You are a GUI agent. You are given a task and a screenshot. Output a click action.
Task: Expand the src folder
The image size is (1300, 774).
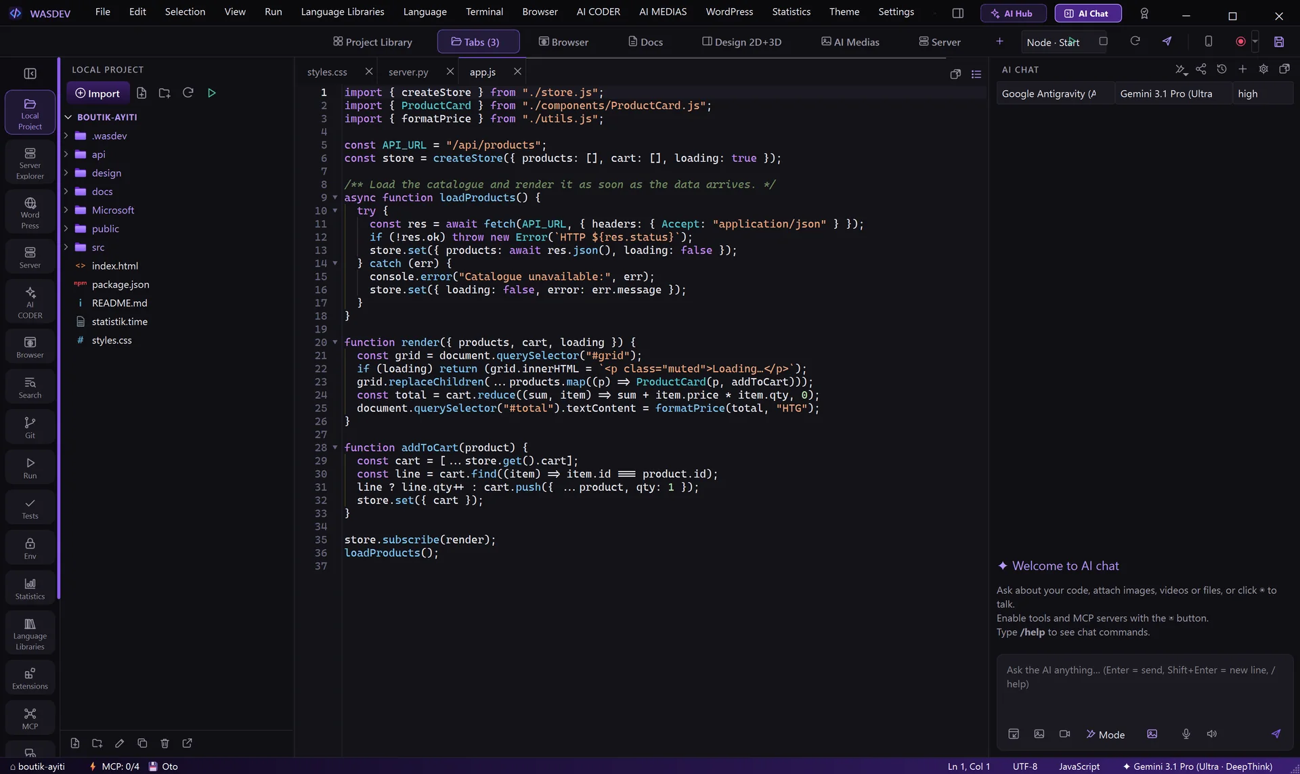click(66, 248)
